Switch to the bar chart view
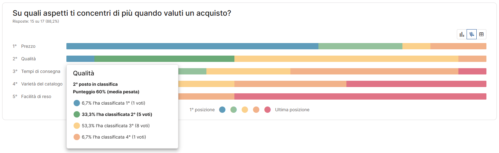Screen dimensions: 499x153 (x=462, y=34)
